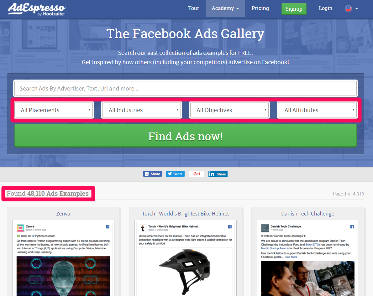Screen dimensions: 373x296
Task: Open the Torch bike helmet ad image
Action: pos(186,272)
